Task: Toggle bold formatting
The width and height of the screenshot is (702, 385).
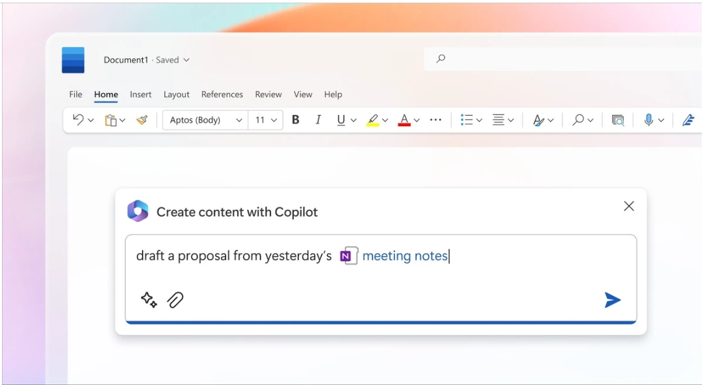Action: 295,120
